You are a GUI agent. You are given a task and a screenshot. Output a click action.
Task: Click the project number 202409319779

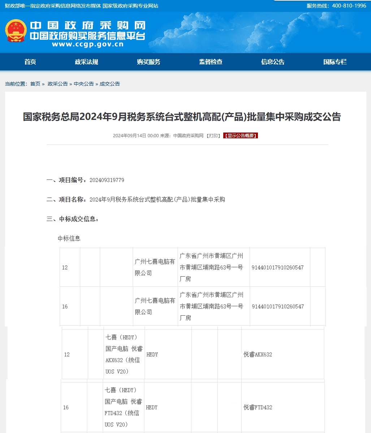[x=107, y=180]
